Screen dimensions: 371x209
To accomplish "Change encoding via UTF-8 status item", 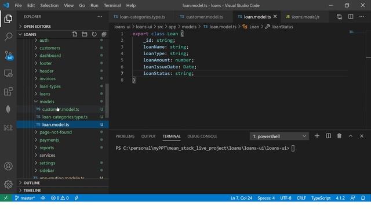I will 286,198.
